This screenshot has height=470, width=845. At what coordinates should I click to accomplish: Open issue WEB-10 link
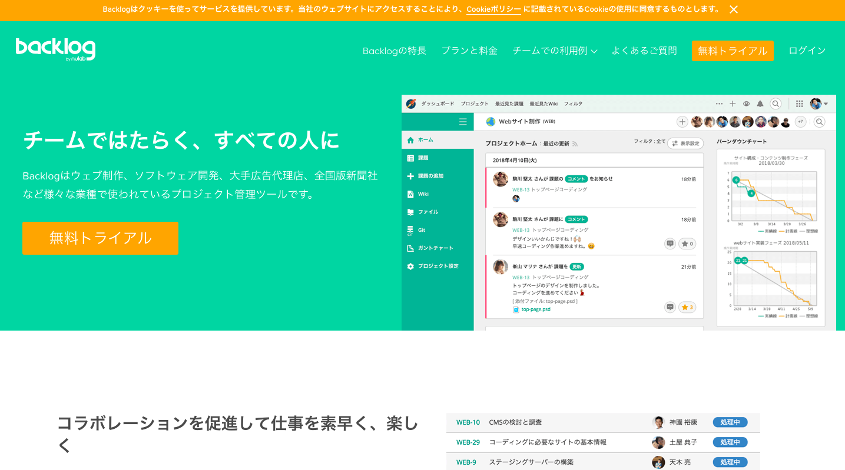[468, 422]
